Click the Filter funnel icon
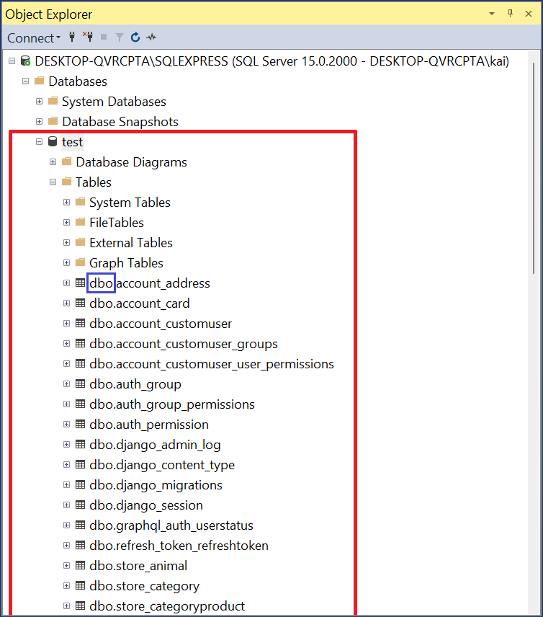543x617 pixels. tap(120, 37)
